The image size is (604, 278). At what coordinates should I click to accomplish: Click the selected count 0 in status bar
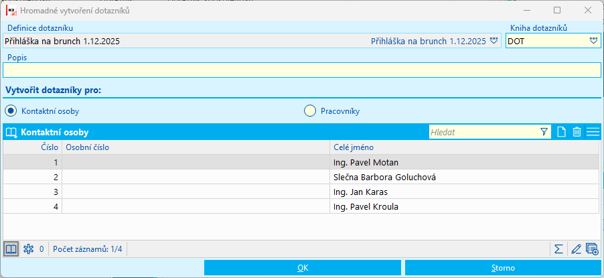click(x=42, y=249)
